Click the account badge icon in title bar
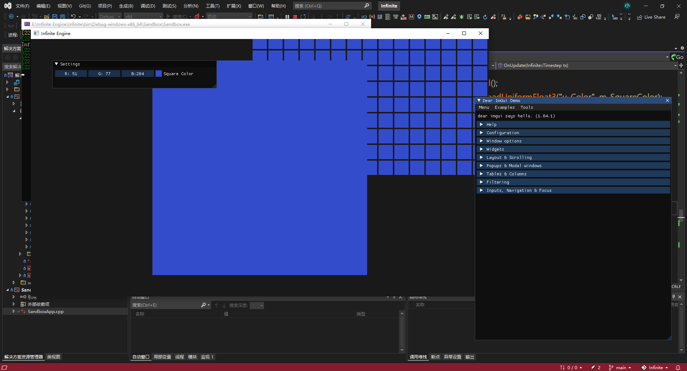Viewport: 687px width, 371px height. pos(627,6)
